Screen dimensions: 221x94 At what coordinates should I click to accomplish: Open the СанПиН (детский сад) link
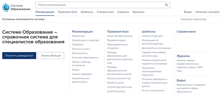(119, 87)
